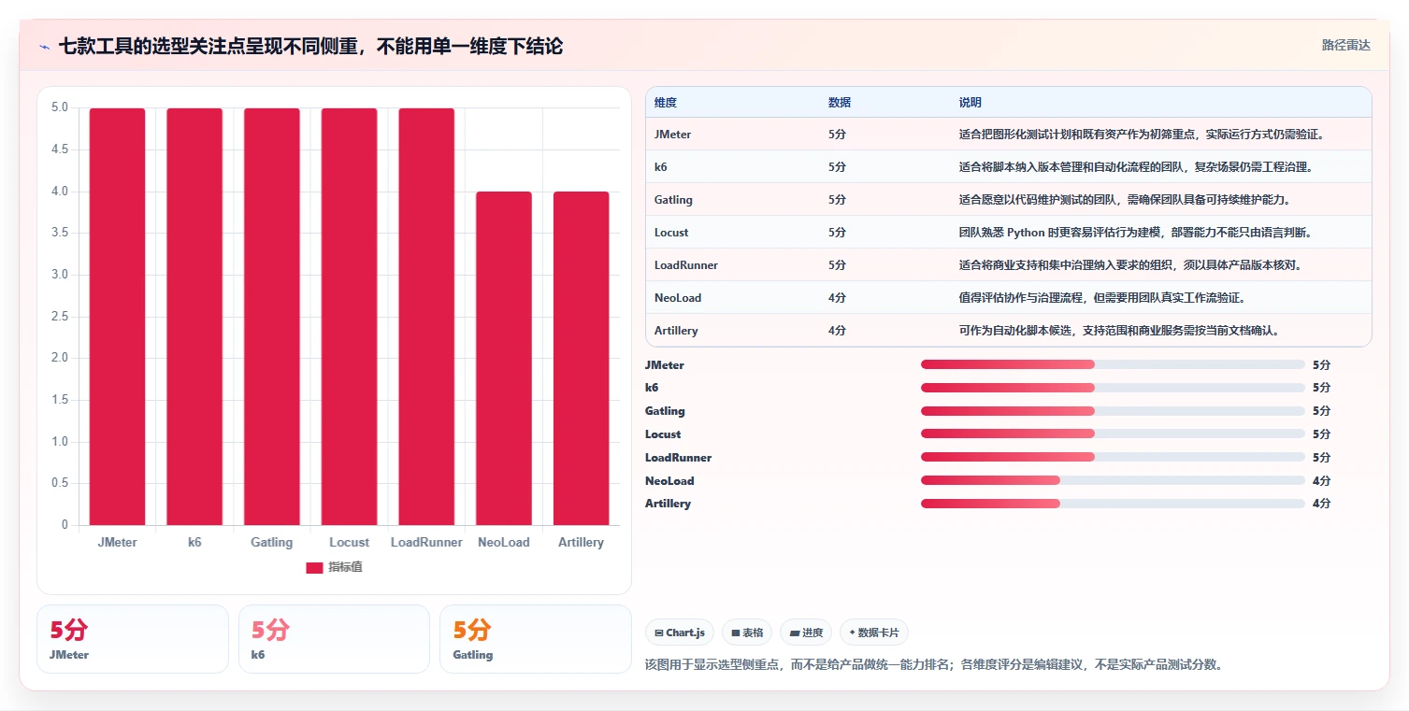Click the 4分 value beside the Artillery progress bar
Image resolution: width=1409 pixels, height=711 pixels.
1321,504
